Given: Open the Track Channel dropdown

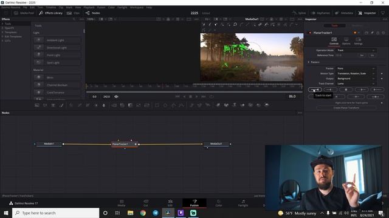Looking at the screenshot, I should pyautogui.click(x=356, y=84).
